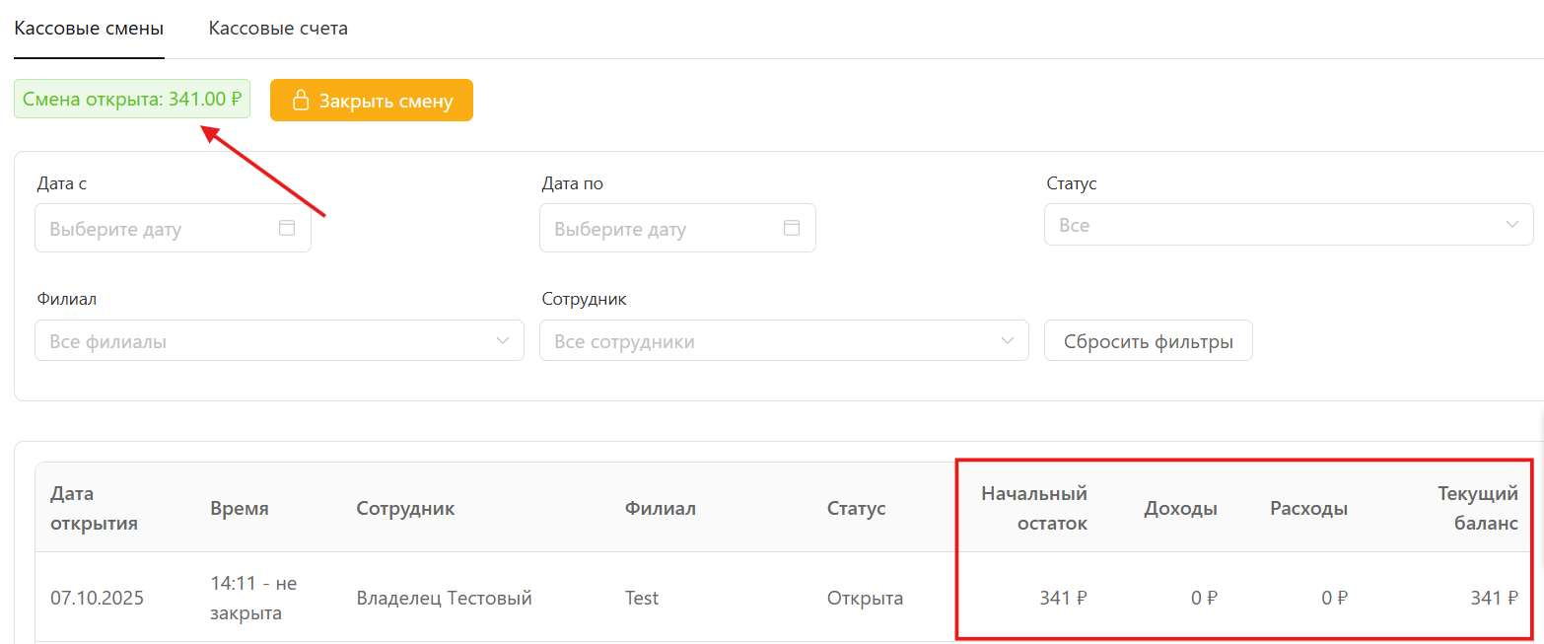Click chevron of Все филиалы select

tap(504, 340)
